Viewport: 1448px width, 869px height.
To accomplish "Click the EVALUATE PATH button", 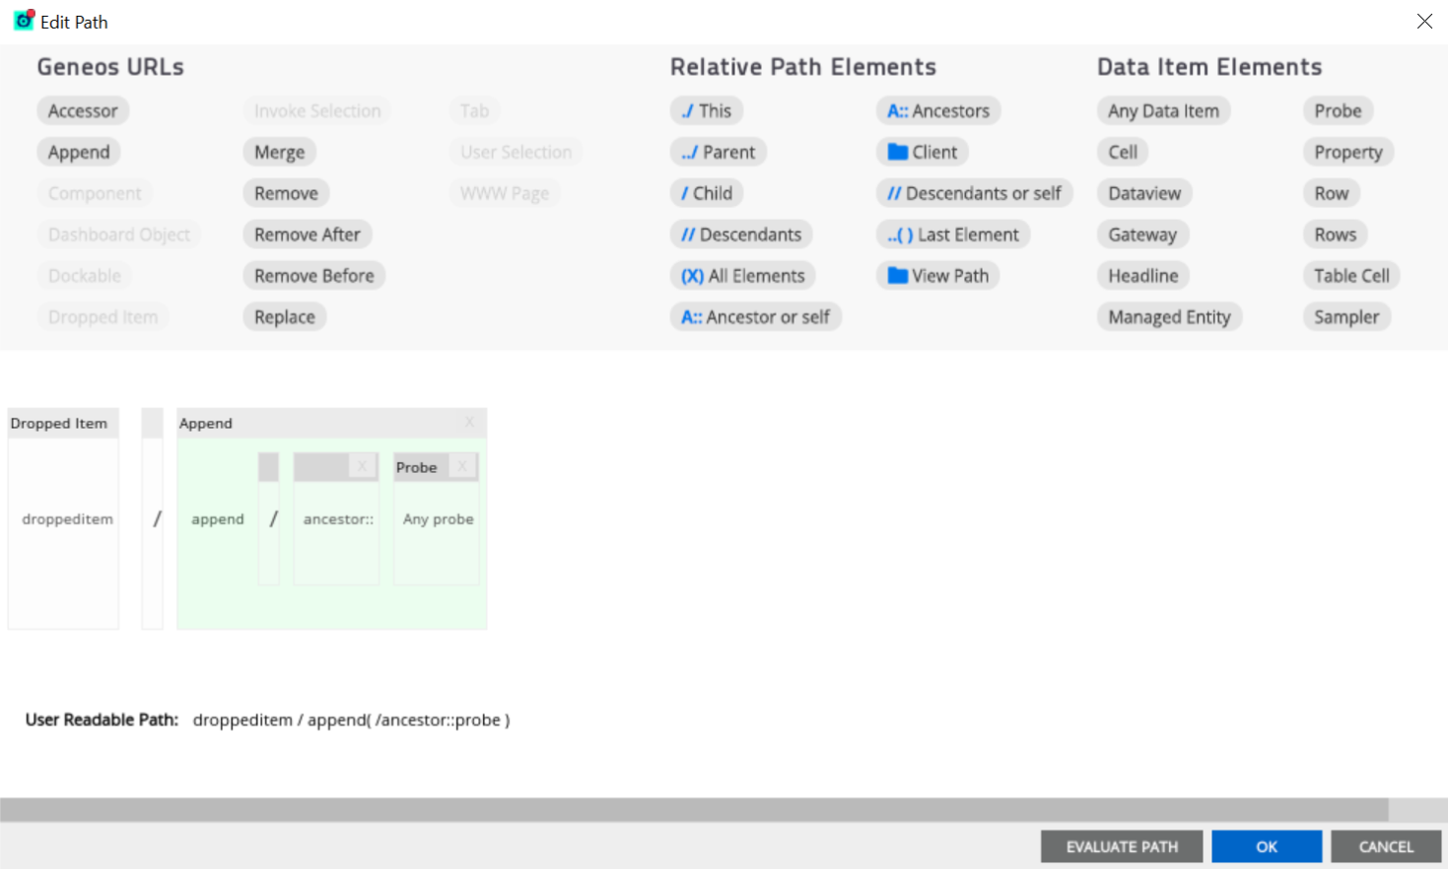I will 1122,846.
